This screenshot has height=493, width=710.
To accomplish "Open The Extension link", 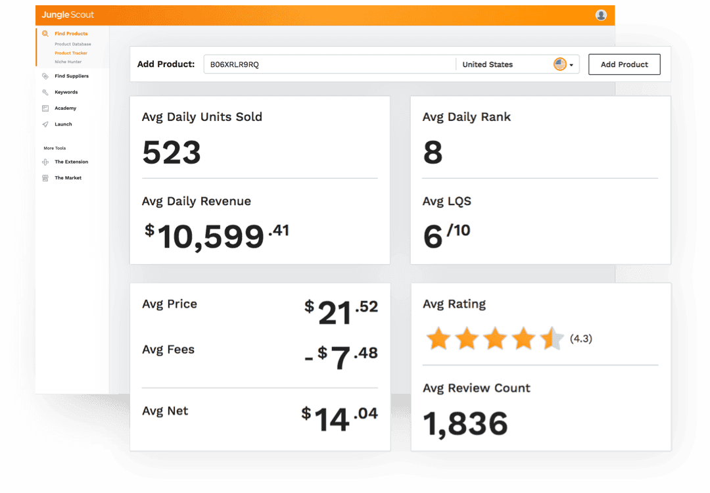I will click(x=72, y=162).
